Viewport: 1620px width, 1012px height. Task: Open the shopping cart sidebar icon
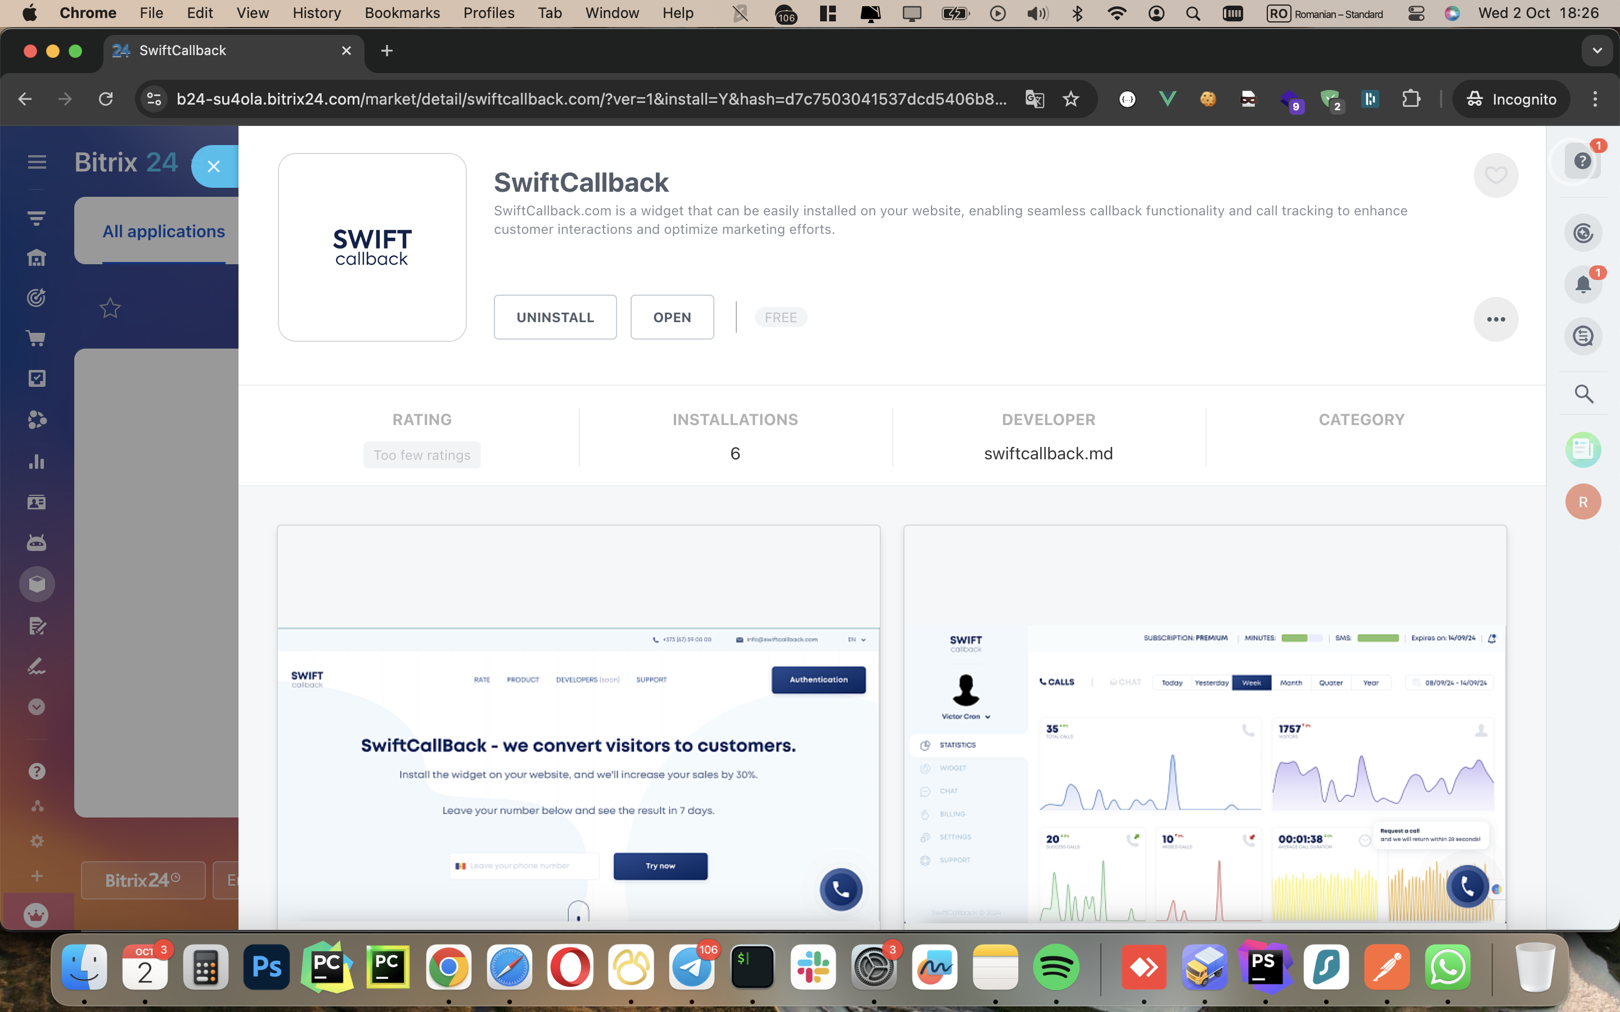coord(37,338)
